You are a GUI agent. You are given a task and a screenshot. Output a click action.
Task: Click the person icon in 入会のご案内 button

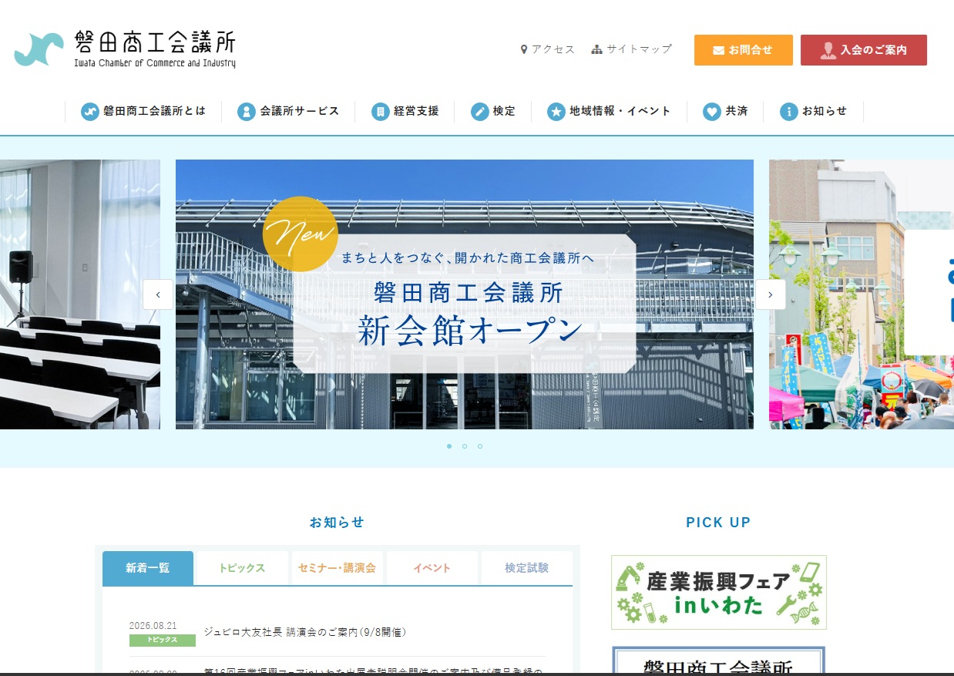828,50
